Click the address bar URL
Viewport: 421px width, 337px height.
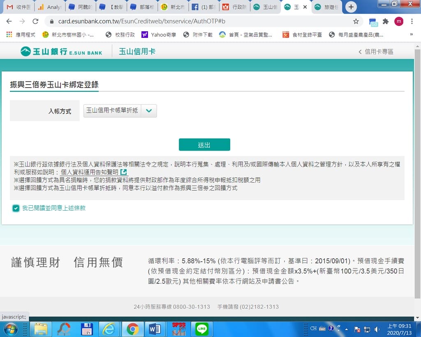[x=141, y=21]
